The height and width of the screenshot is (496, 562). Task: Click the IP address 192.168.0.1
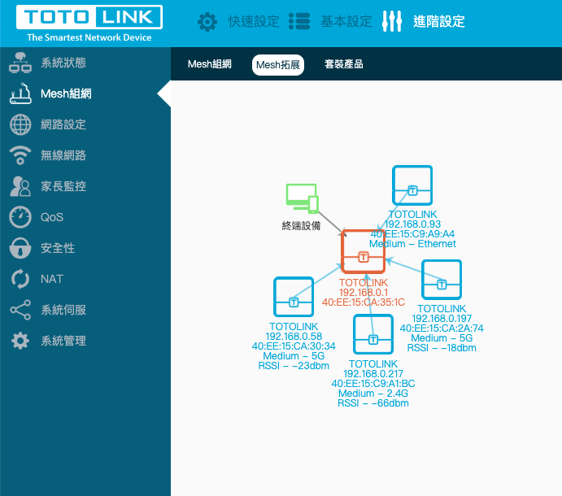[364, 293]
